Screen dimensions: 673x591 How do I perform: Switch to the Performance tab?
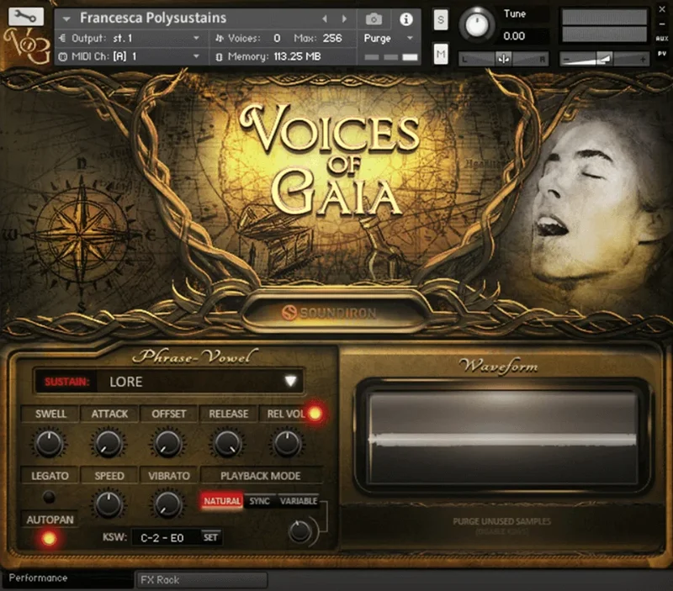[66, 578]
